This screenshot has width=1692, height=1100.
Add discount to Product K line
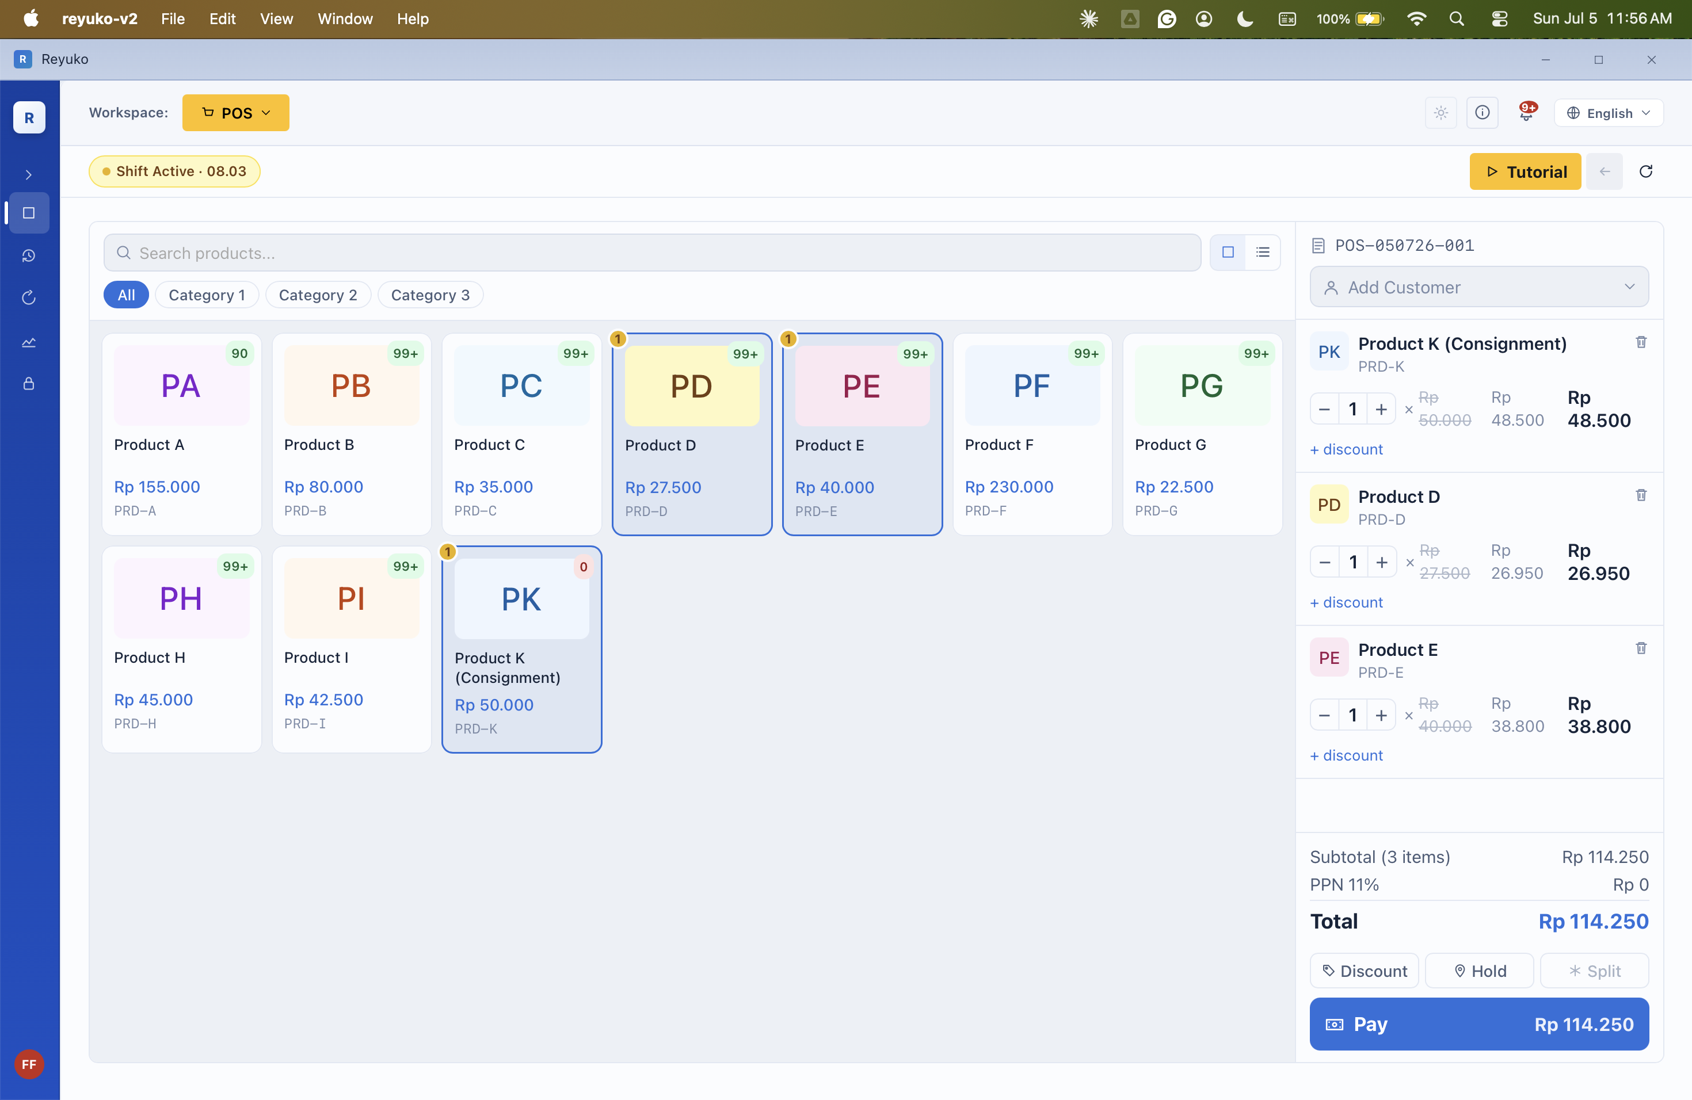coord(1347,449)
